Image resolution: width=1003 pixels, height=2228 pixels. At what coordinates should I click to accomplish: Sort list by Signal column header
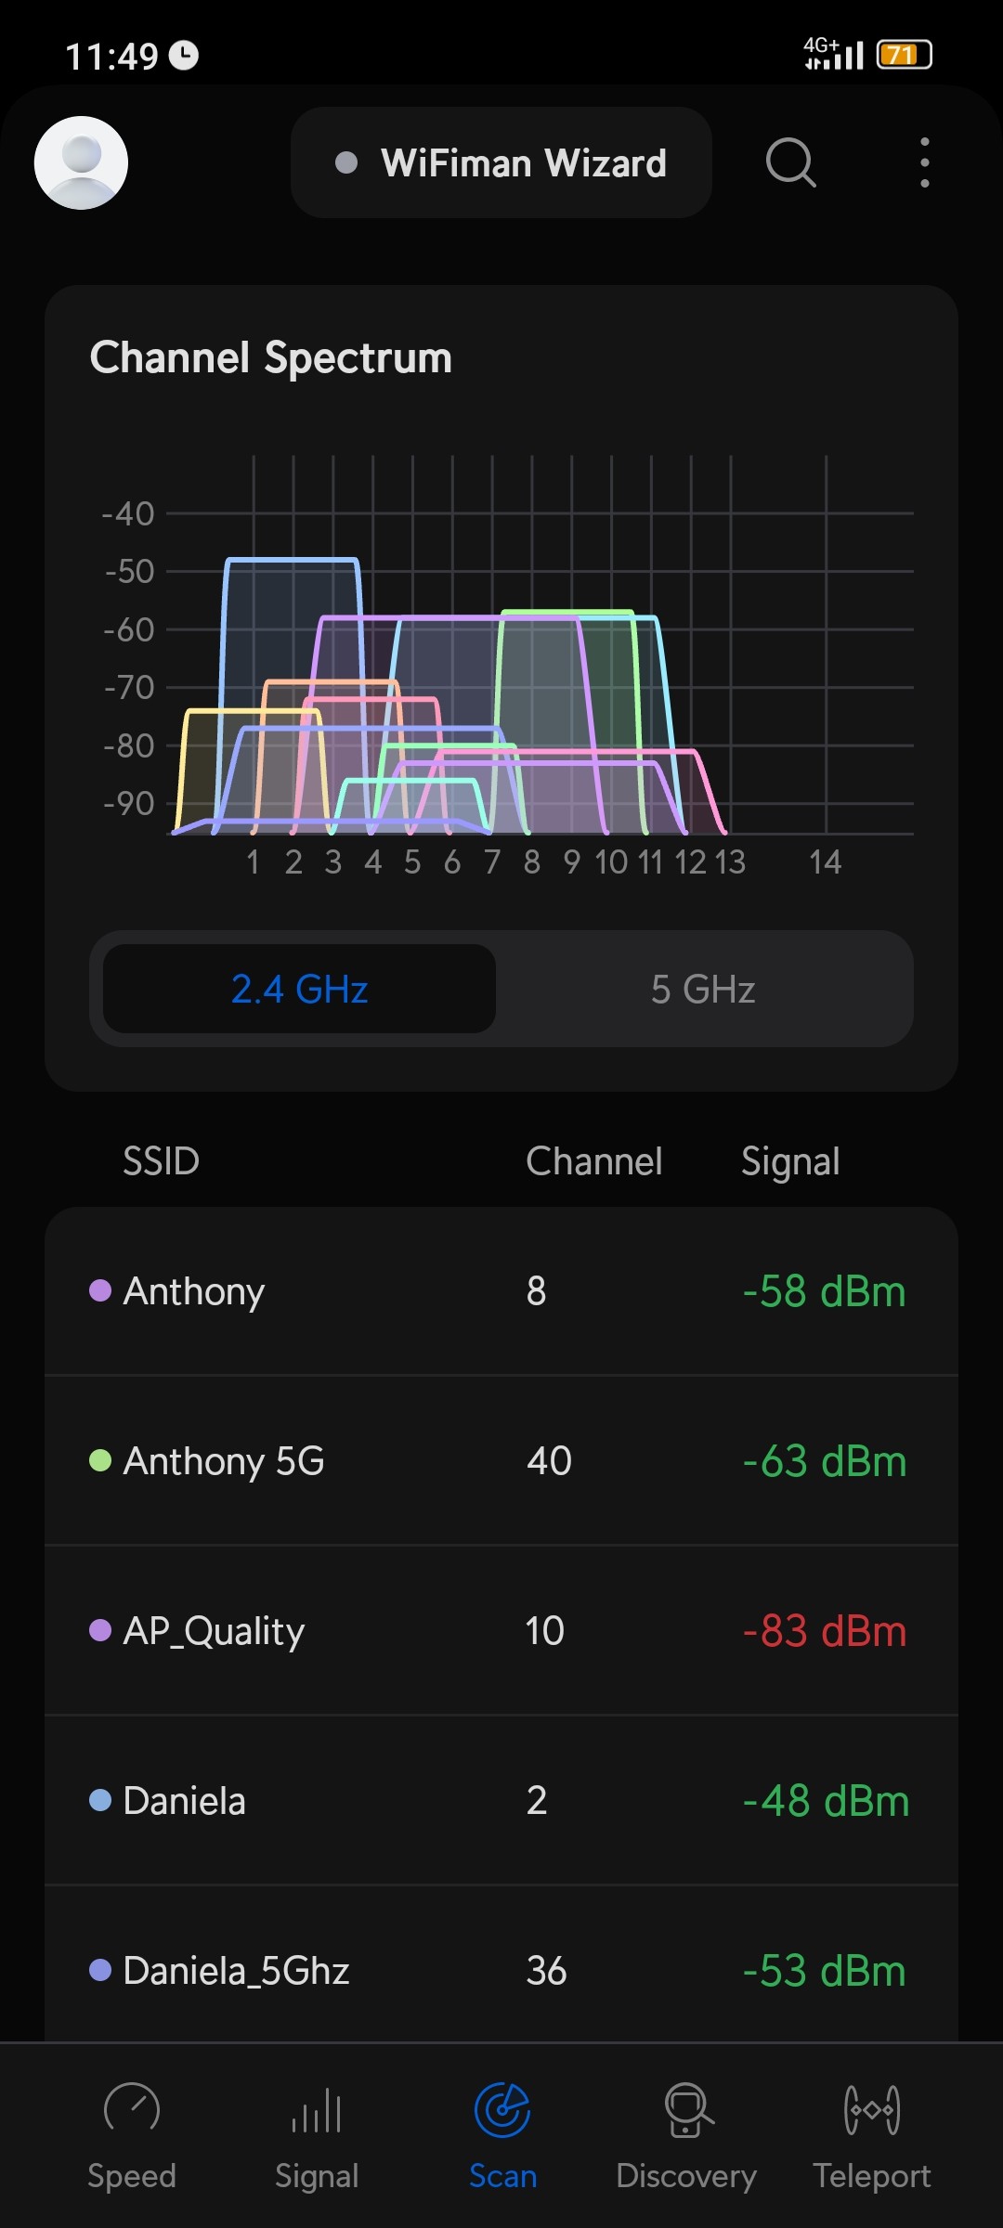pos(790,1161)
